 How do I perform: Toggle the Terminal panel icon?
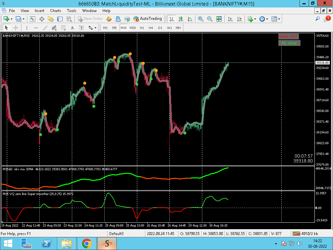[60, 19]
